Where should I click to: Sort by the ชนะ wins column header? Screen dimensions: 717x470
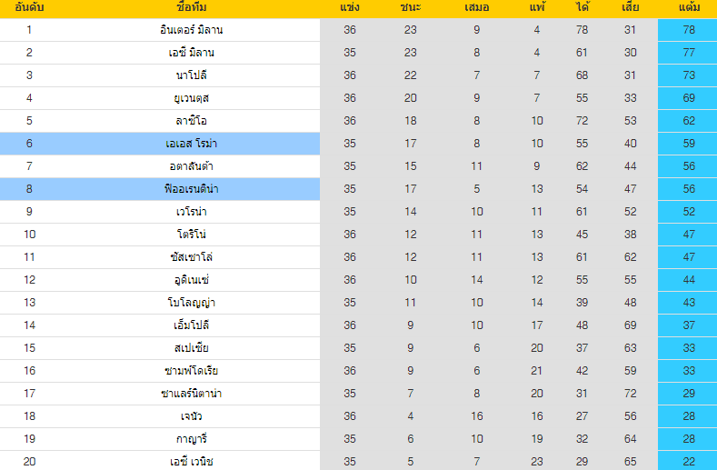click(410, 8)
